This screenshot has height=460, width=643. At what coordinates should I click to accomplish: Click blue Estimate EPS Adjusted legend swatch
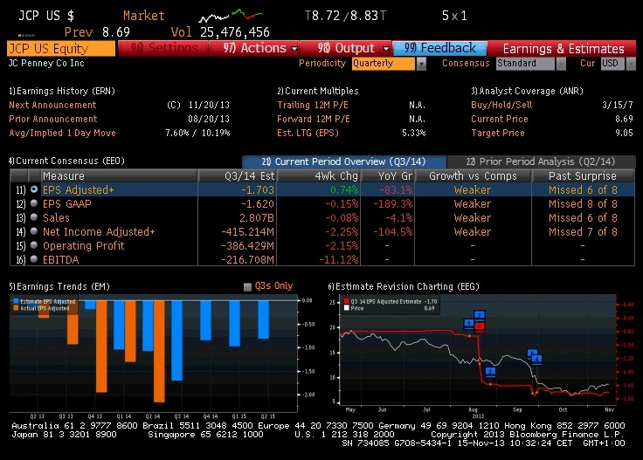pos(16,301)
